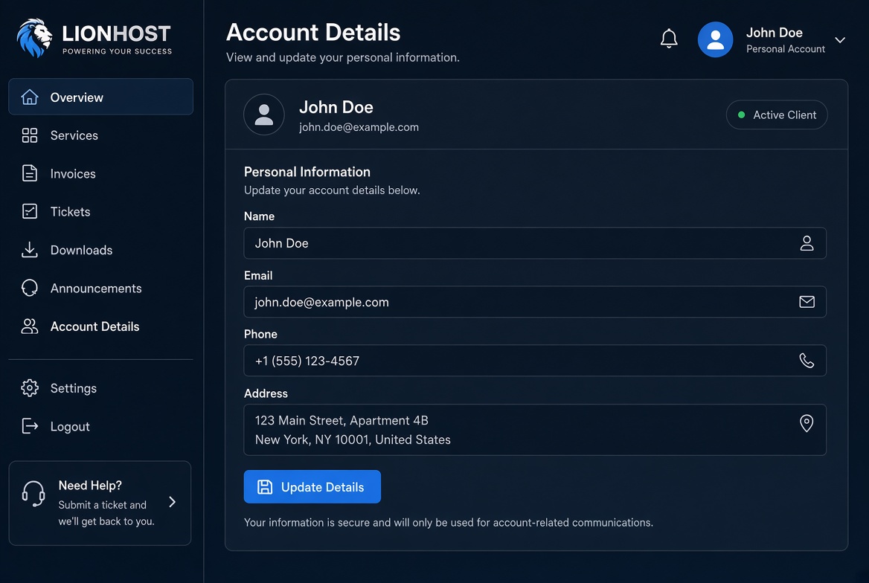Click the Settings gear icon
This screenshot has width=869, height=583.
point(29,388)
